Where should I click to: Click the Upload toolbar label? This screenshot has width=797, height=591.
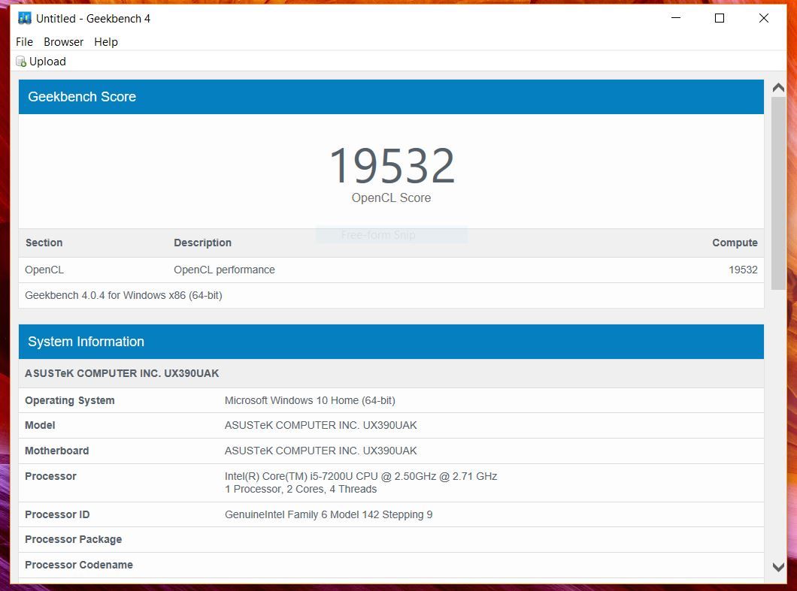(x=47, y=62)
